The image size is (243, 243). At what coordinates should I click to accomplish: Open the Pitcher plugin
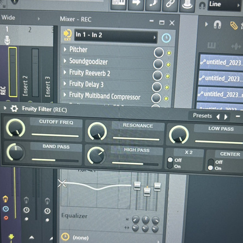tap(78, 50)
